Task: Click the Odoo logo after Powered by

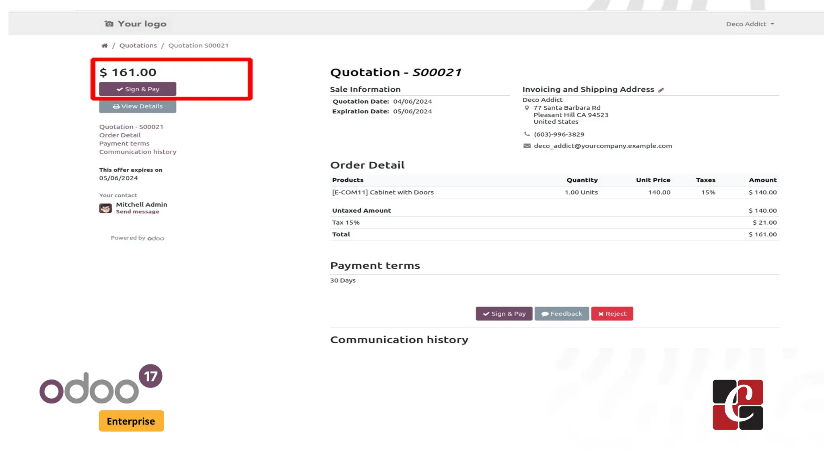Action: (x=156, y=238)
